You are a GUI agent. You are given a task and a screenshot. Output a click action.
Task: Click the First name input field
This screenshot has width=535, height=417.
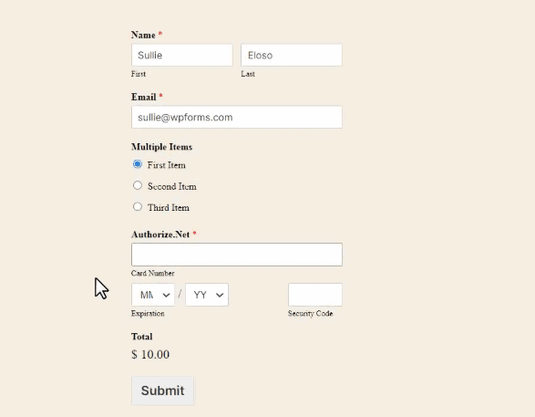[x=182, y=55]
